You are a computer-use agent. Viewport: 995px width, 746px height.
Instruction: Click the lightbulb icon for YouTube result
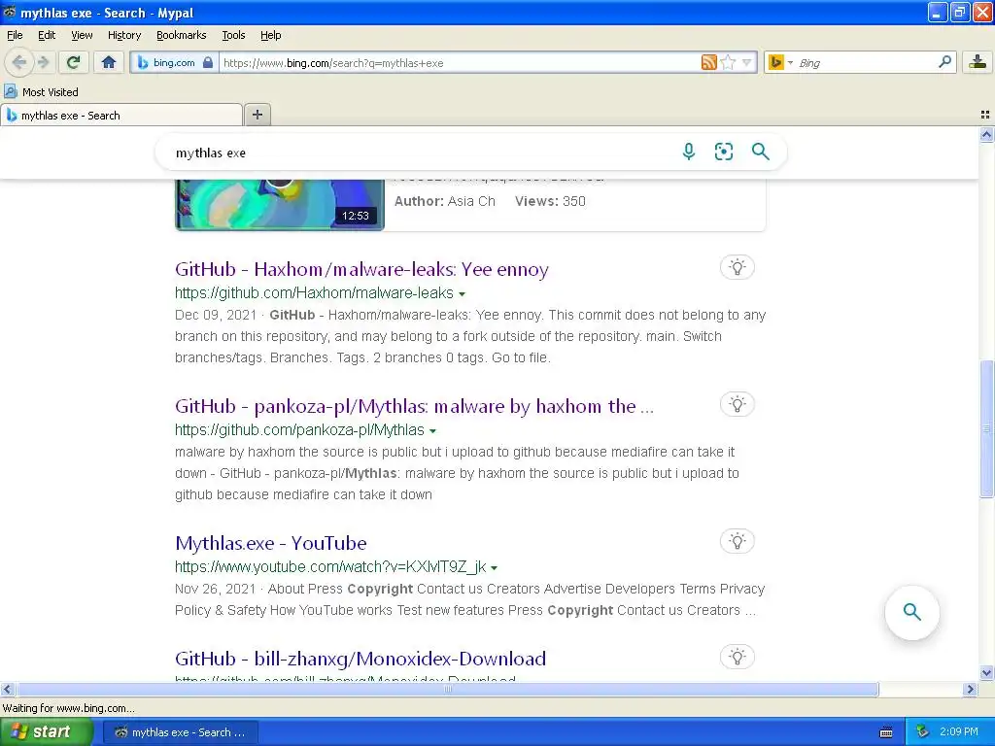[x=737, y=541]
